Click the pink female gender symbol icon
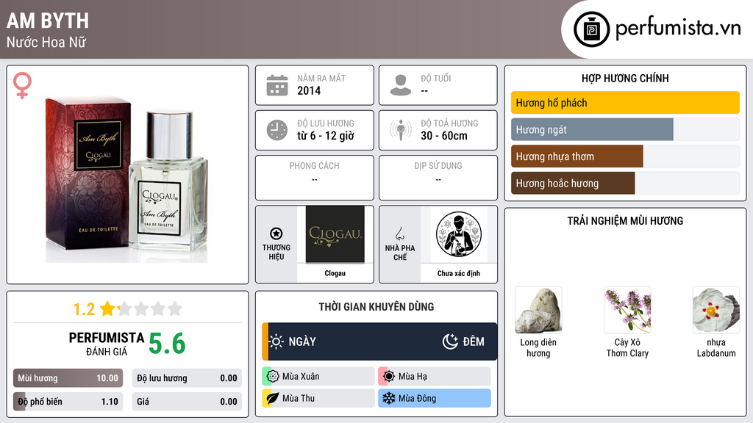753x423 pixels. coord(22,85)
